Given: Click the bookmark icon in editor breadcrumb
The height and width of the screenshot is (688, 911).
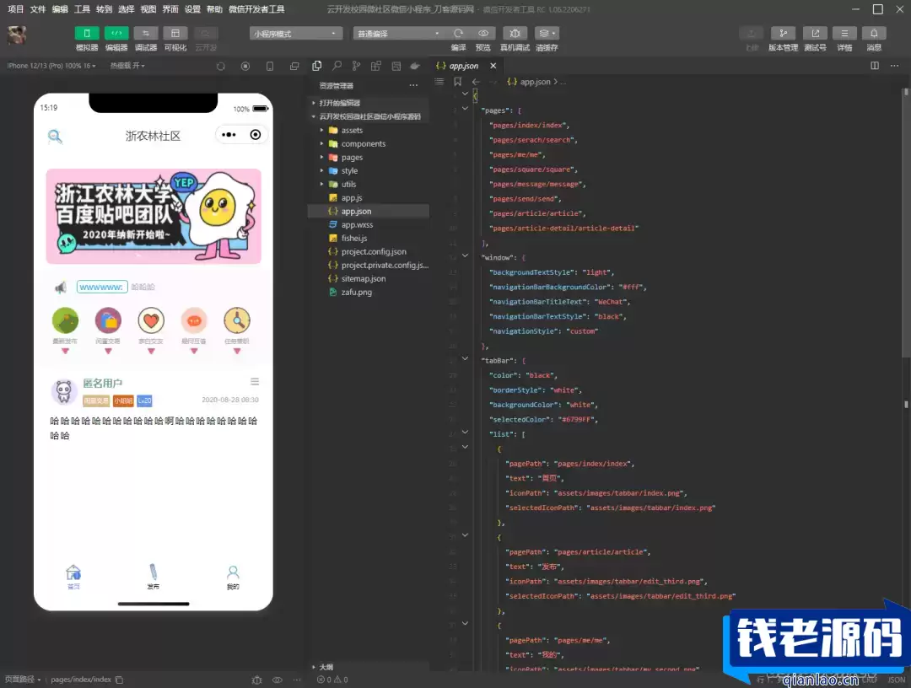Looking at the screenshot, I should [458, 82].
